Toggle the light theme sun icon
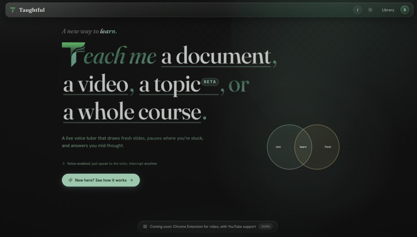 point(370,10)
